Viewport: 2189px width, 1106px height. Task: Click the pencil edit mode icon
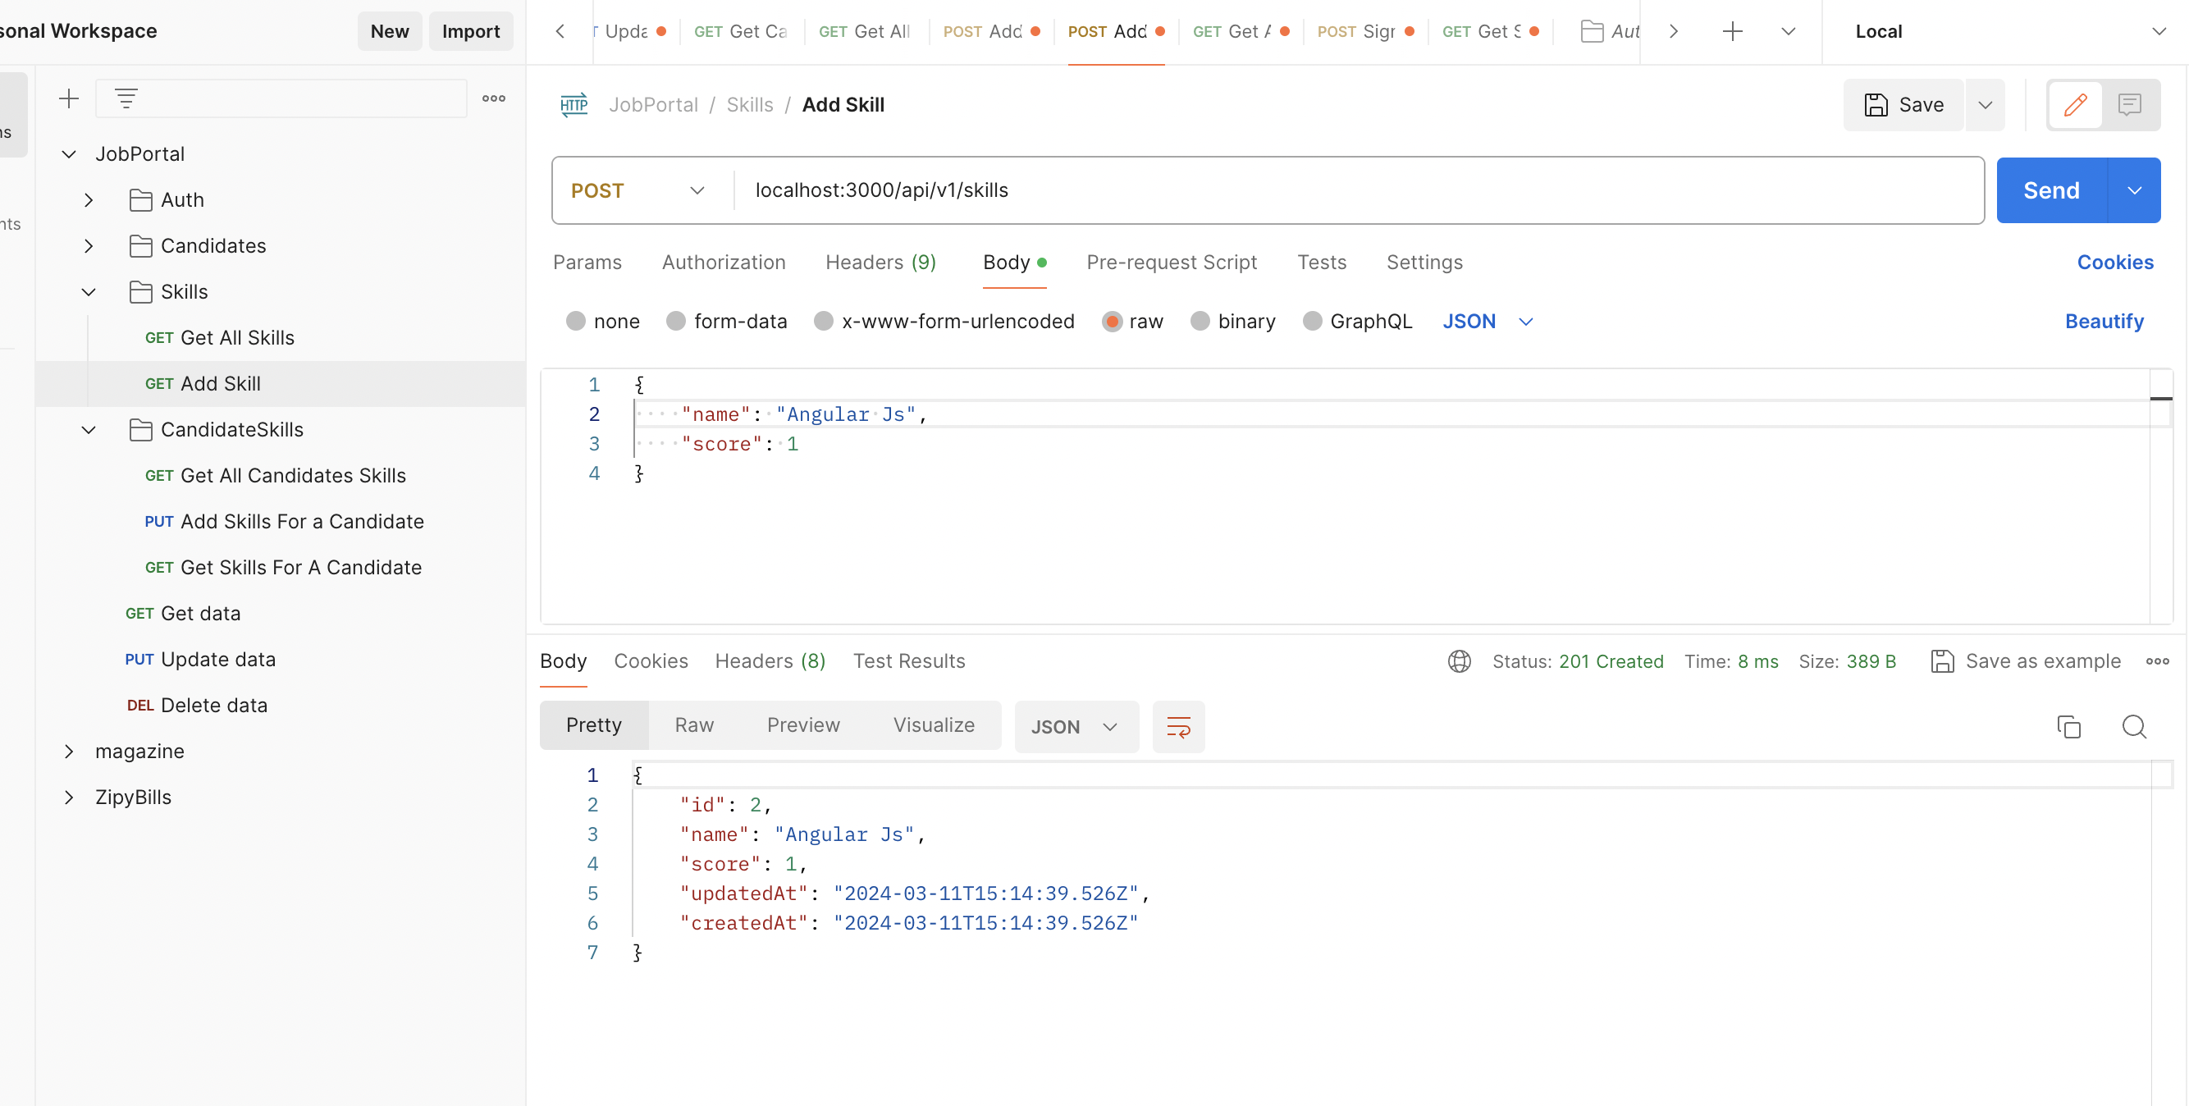pyautogui.click(x=2074, y=104)
